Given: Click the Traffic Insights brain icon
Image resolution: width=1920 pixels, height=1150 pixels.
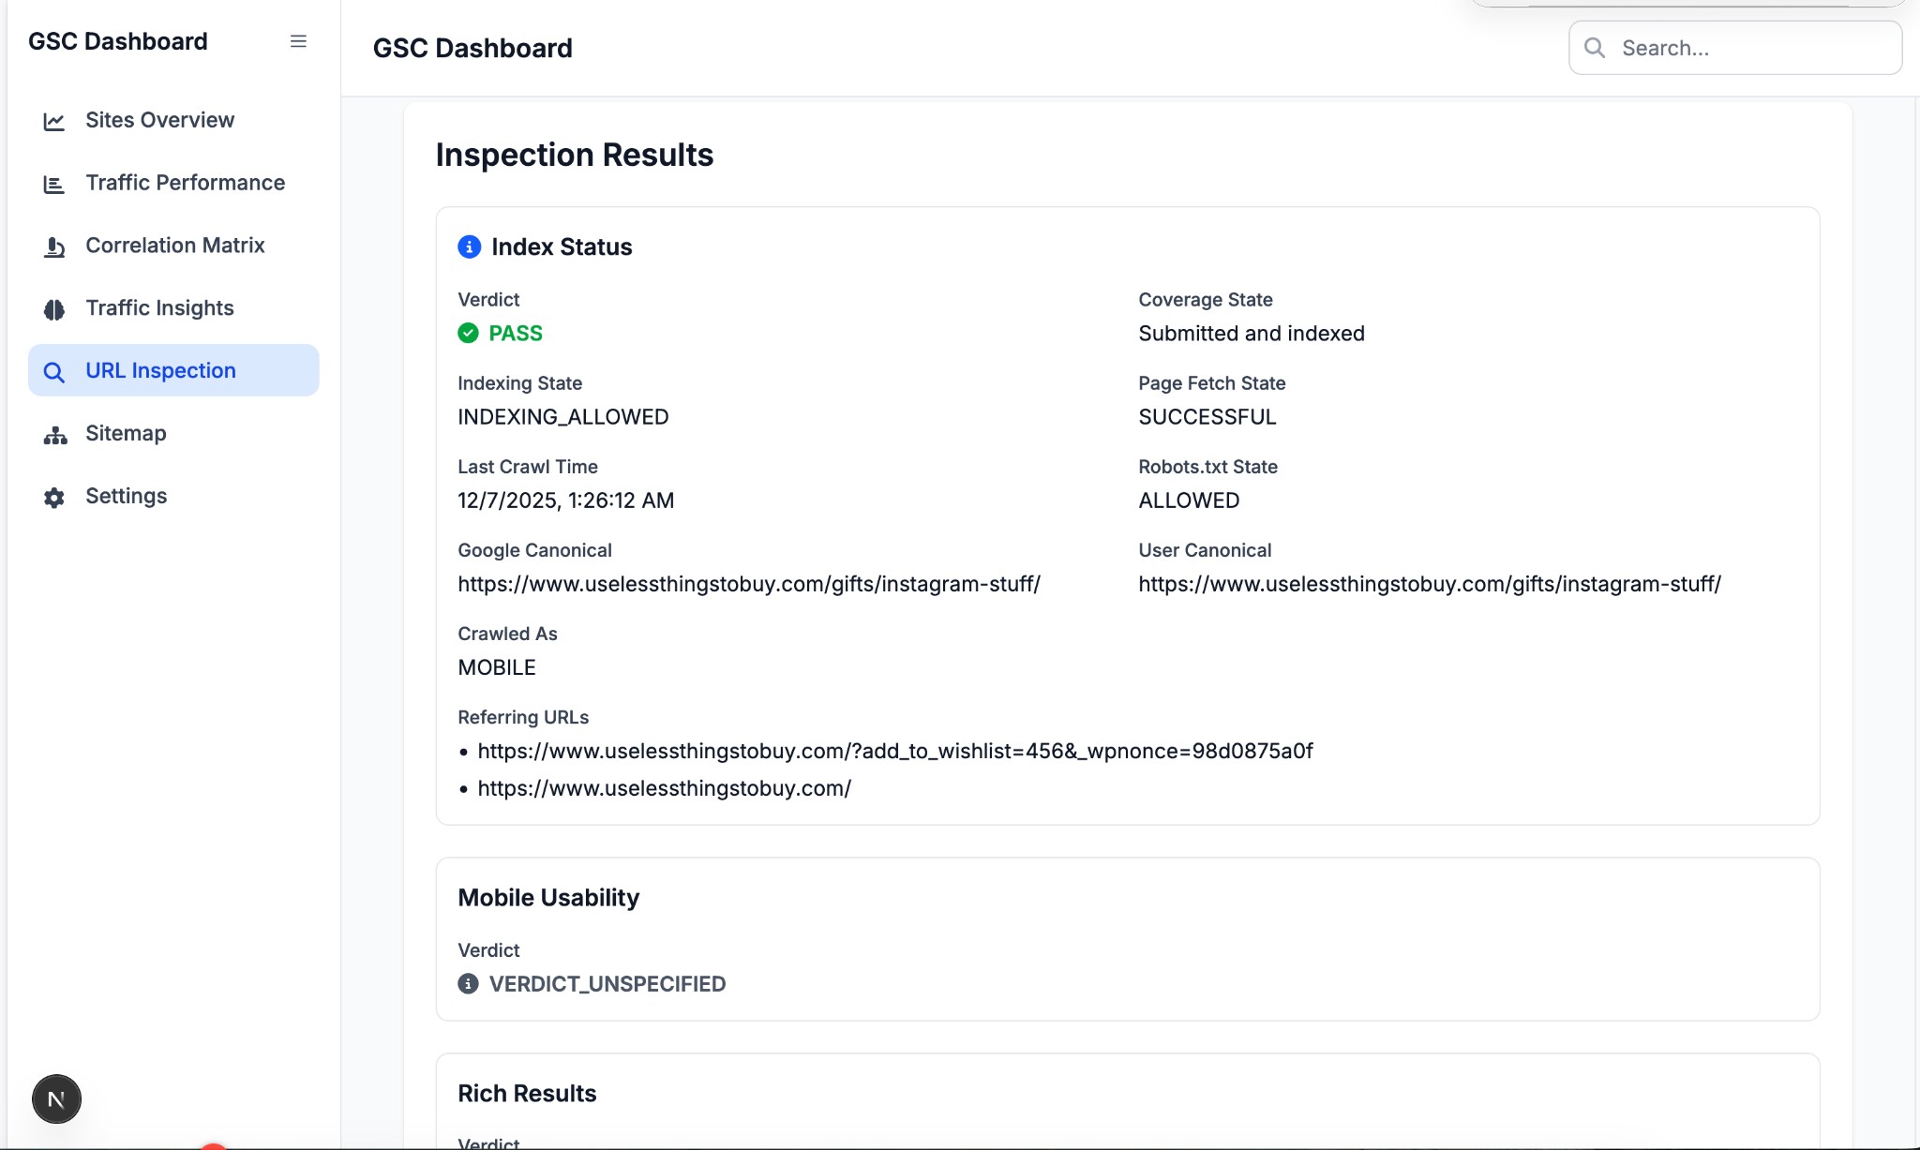Looking at the screenshot, I should [x=54, y=309].
